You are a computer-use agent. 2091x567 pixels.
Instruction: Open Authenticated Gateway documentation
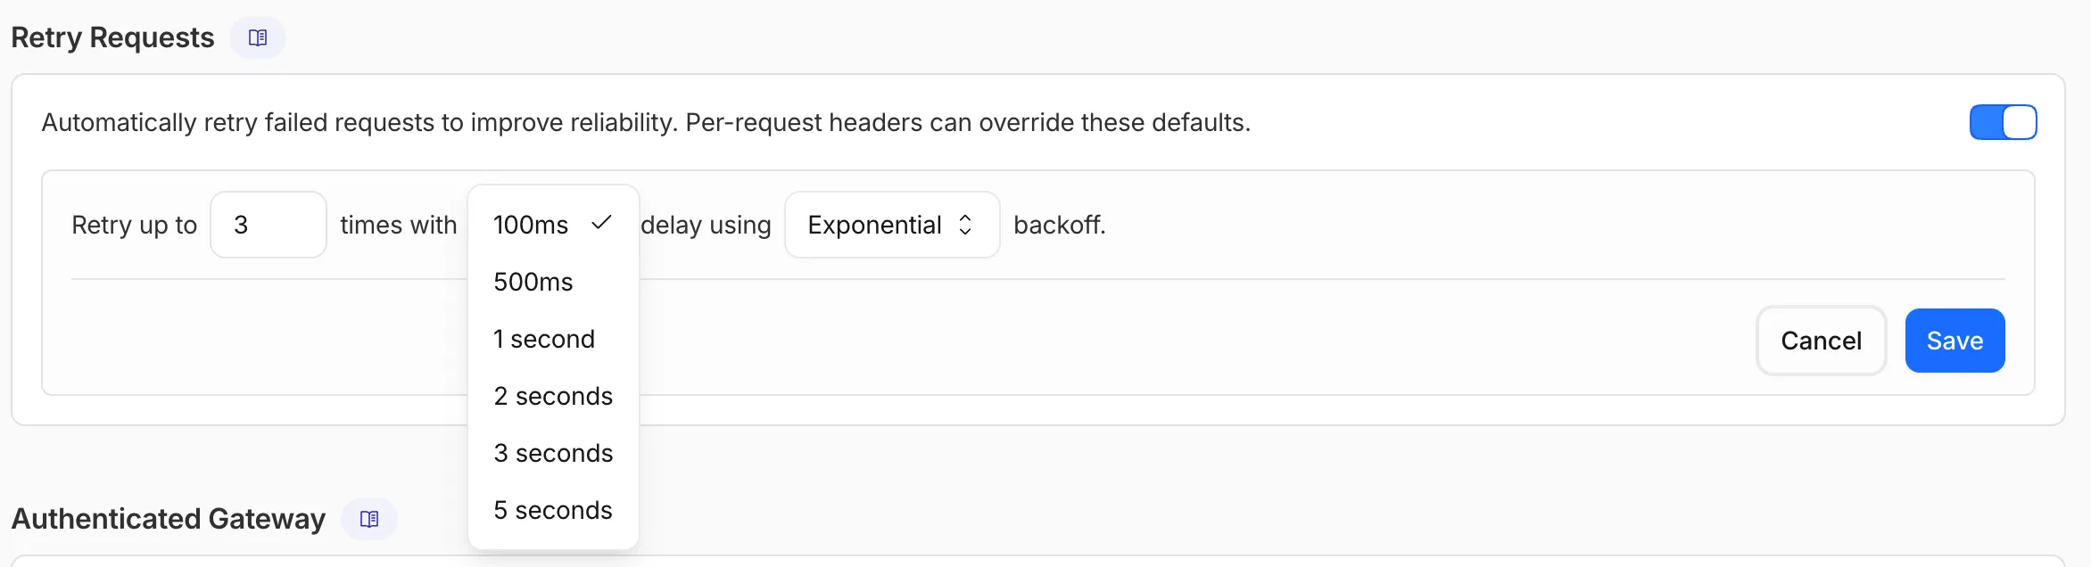coord(368,518)
